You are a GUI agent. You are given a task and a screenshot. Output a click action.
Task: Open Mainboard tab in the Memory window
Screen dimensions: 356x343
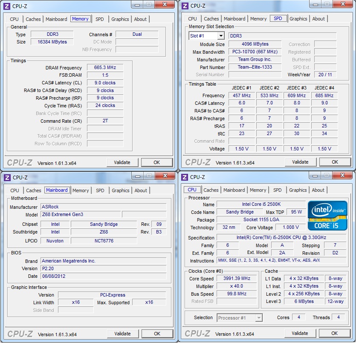coord(56,19)
